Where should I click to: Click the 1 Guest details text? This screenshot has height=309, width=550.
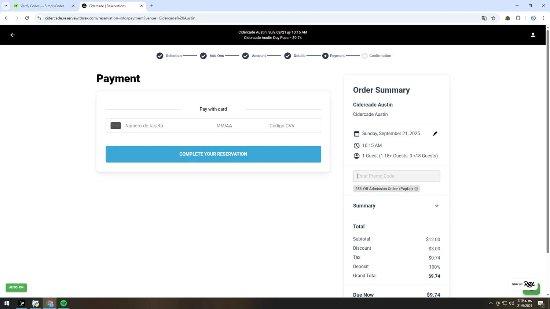tap(400, 156)
